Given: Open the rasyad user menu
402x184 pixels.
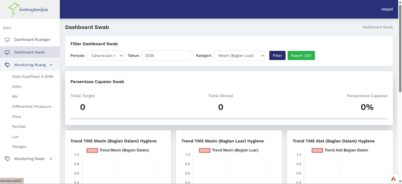Looking at the screenshot, I should (x=387, y=9).
